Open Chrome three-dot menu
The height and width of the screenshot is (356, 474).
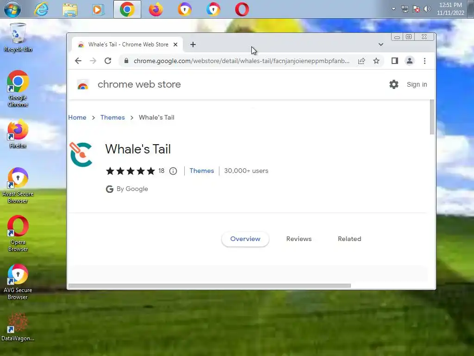424,61
